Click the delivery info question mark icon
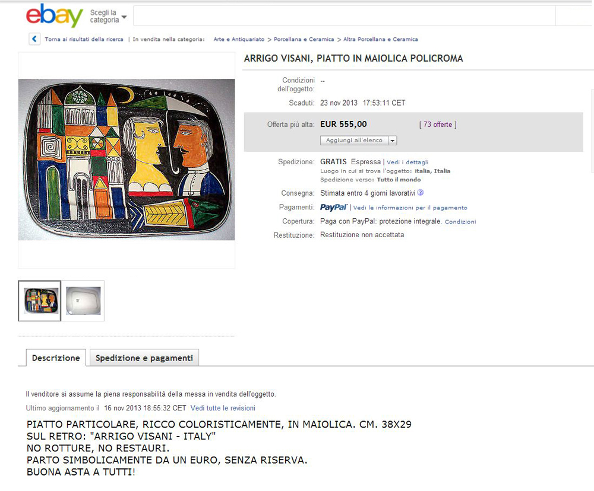Image resolution: width=594 pixels, height=491 pixels. 420,193
